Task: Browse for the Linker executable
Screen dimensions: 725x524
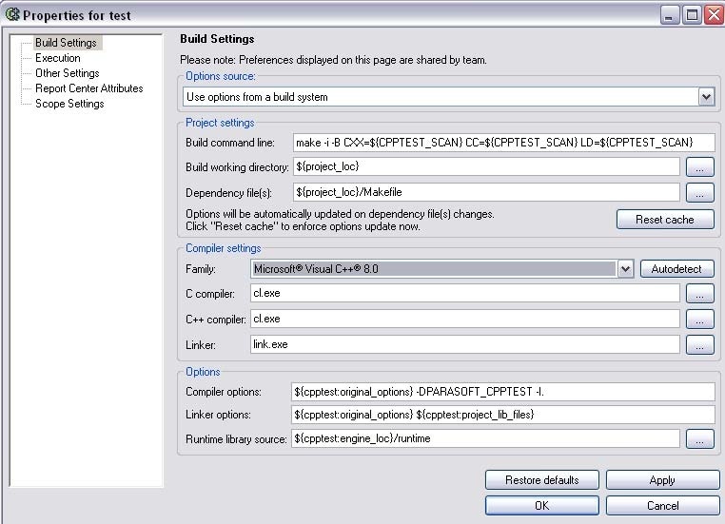Action: (x=699, y=344)
